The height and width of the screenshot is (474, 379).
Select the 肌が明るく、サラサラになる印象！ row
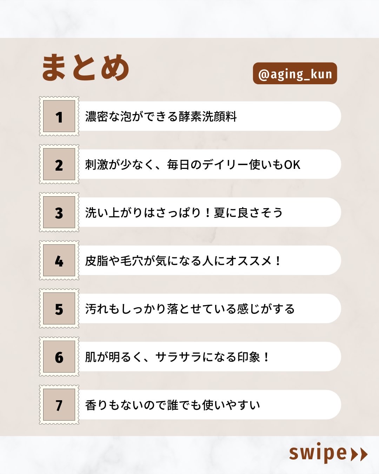pos(209,357)
